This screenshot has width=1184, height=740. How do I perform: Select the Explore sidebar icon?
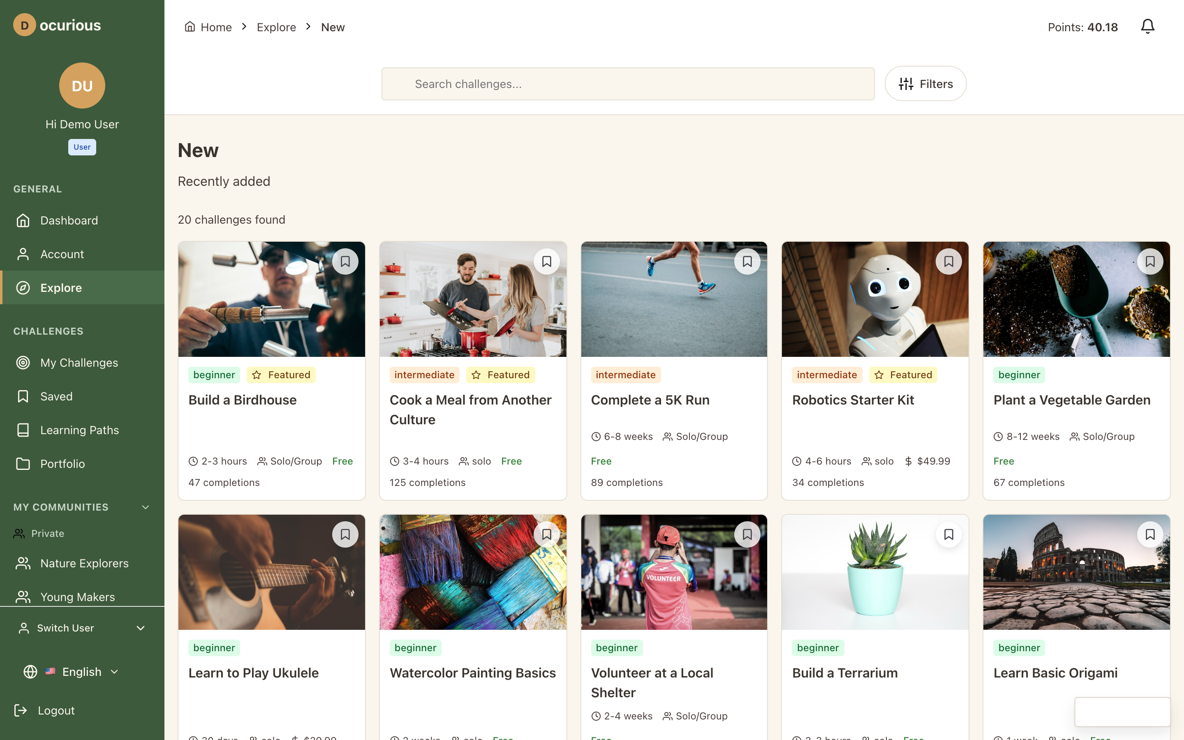pyautogui.click(x=23, y=288)
